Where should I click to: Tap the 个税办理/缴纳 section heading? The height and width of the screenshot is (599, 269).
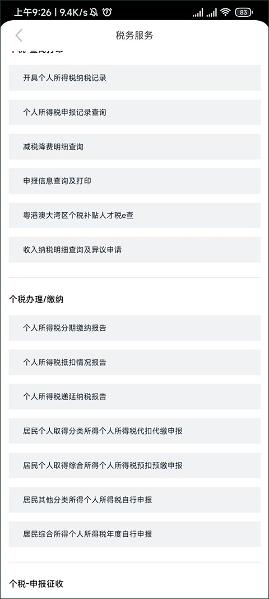(36, 300)
